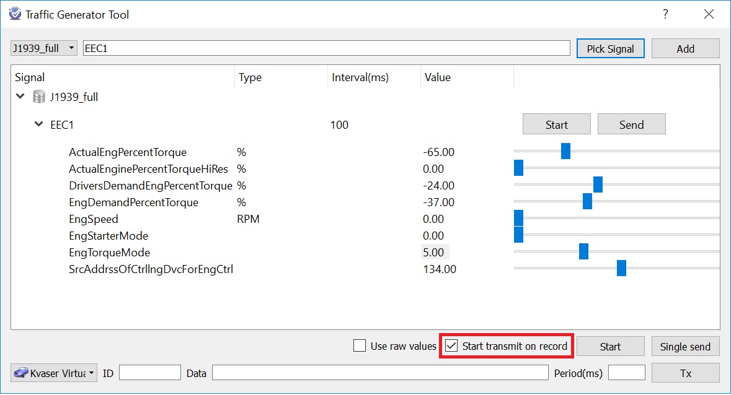Enable the Use raw values checkbox
731x395 pixels.
tap(360, 346)
